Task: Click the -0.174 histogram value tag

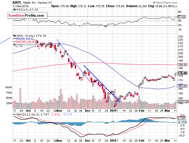Action: [182, 122]
